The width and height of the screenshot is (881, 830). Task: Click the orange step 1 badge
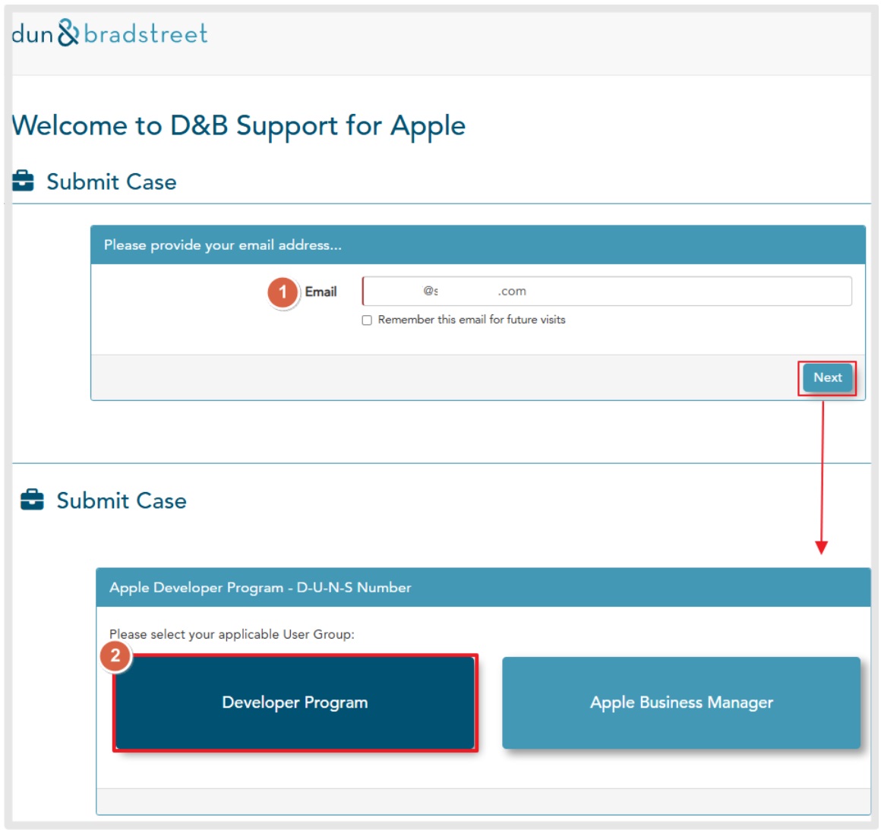283,292
